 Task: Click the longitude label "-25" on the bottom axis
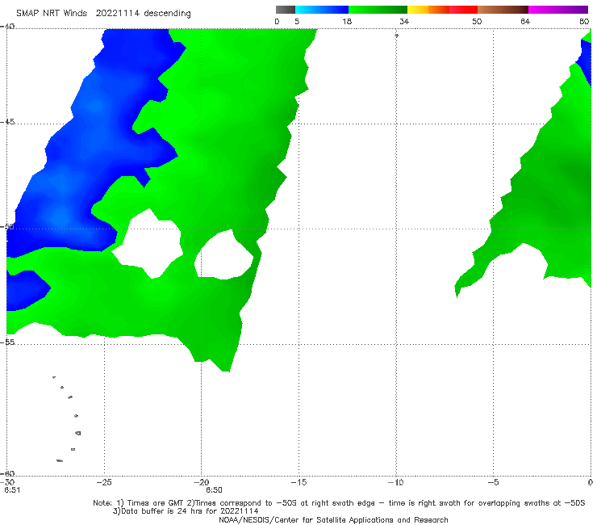click(104, 482)
